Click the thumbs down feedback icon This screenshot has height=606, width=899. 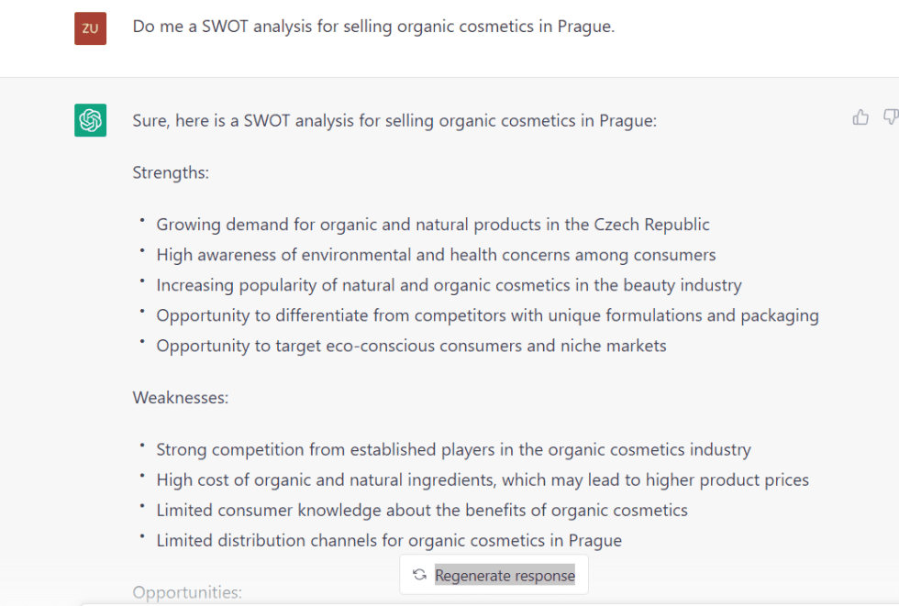pos(891,117)
